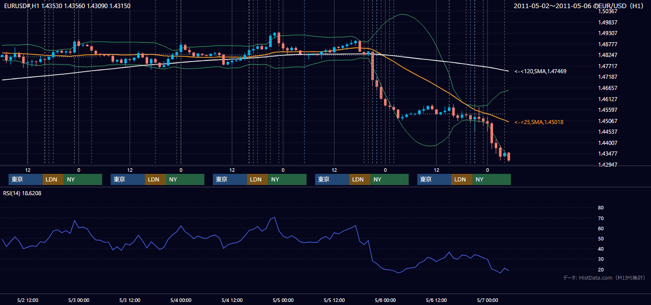Click the rightmost NY session block
The width and height of the screenshot is (651, 305).
point(492,179)
